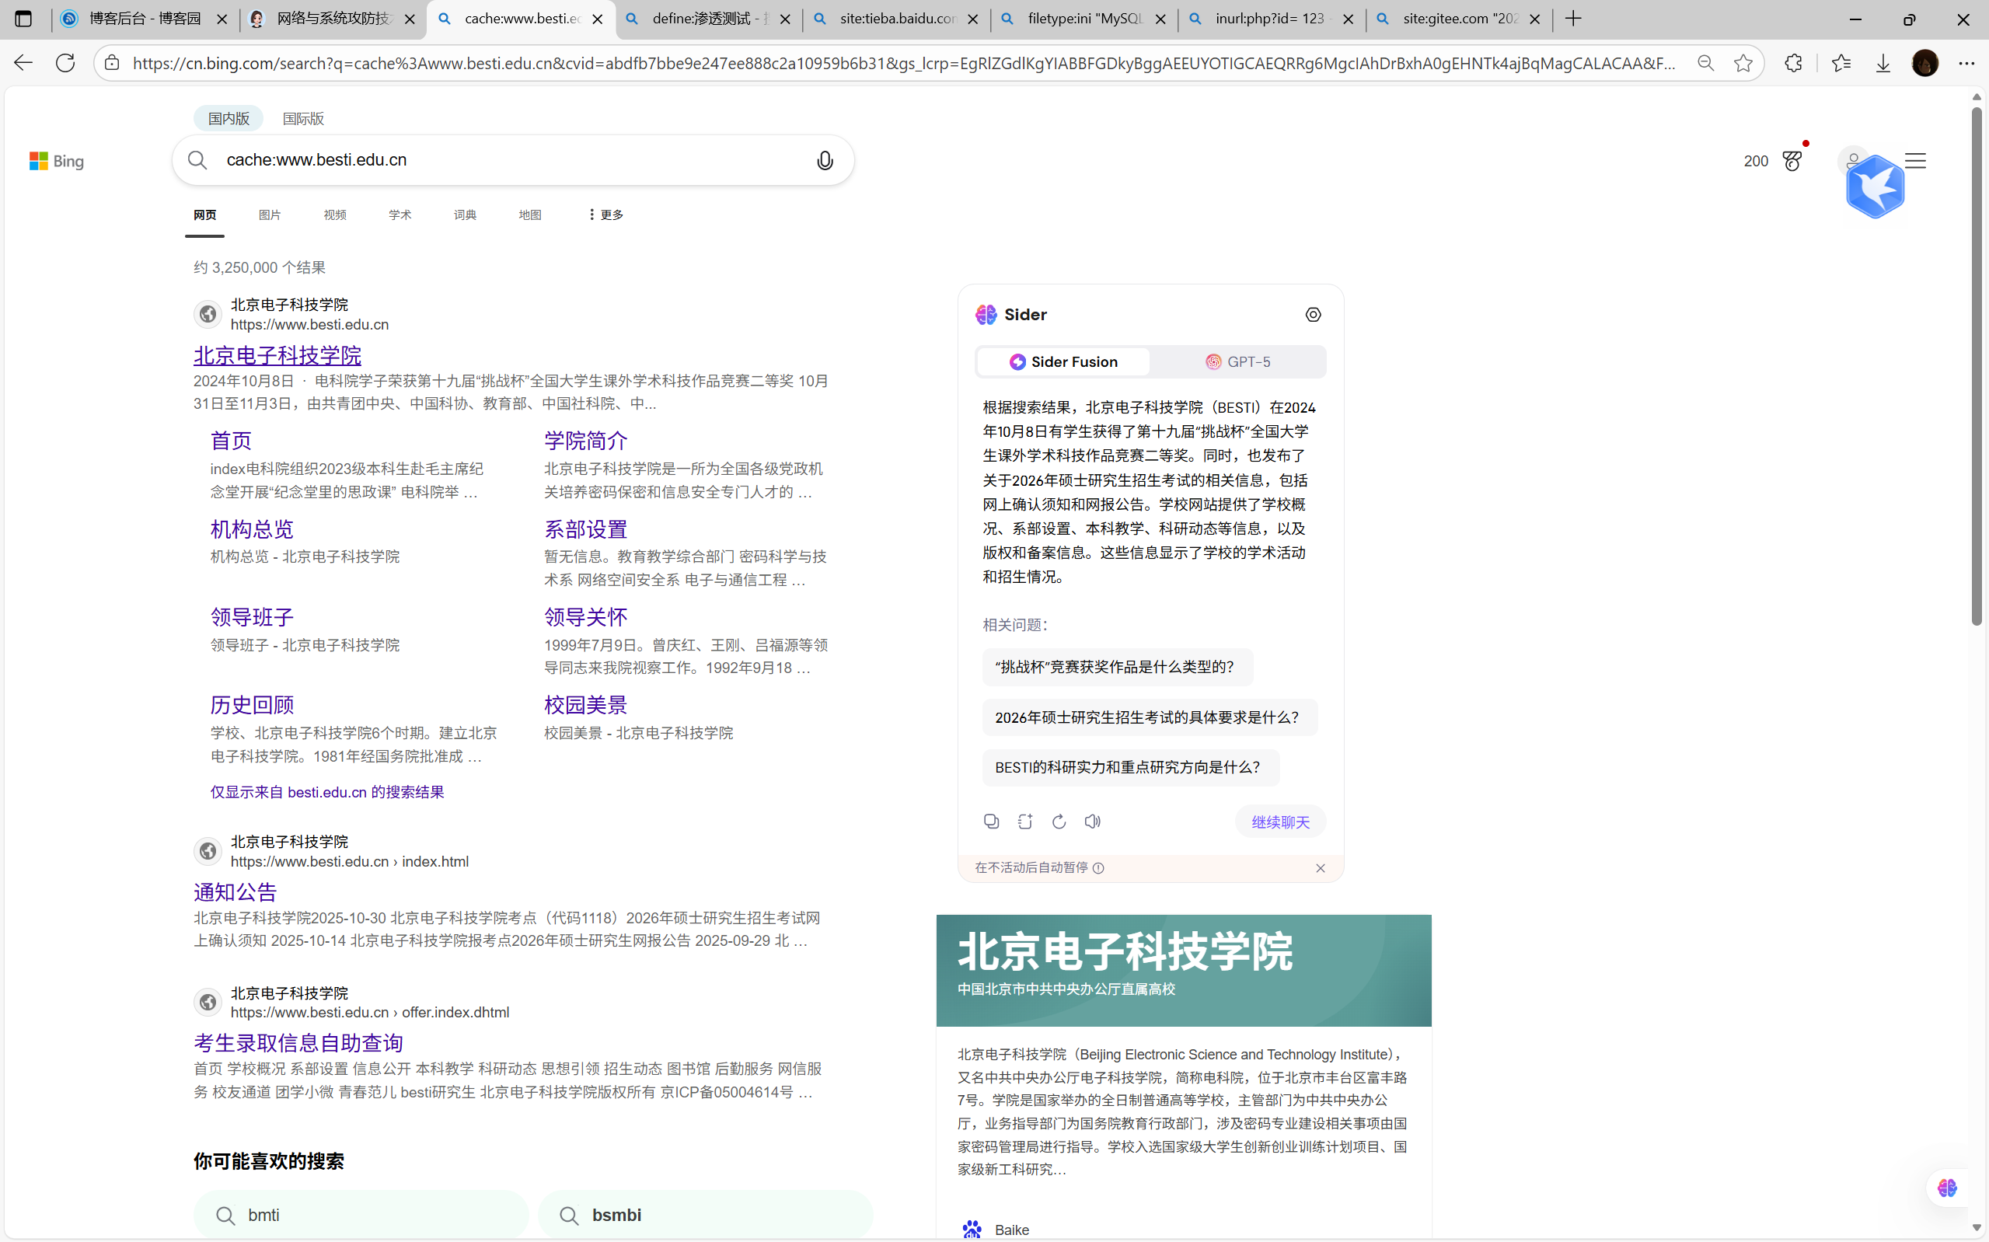Click the Bing logo

(56, 160)
